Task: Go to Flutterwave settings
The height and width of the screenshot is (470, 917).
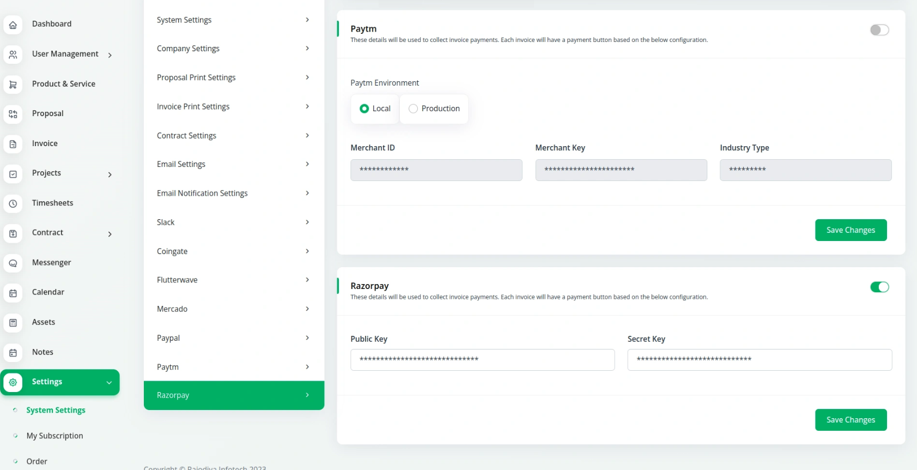Action: 234,280
